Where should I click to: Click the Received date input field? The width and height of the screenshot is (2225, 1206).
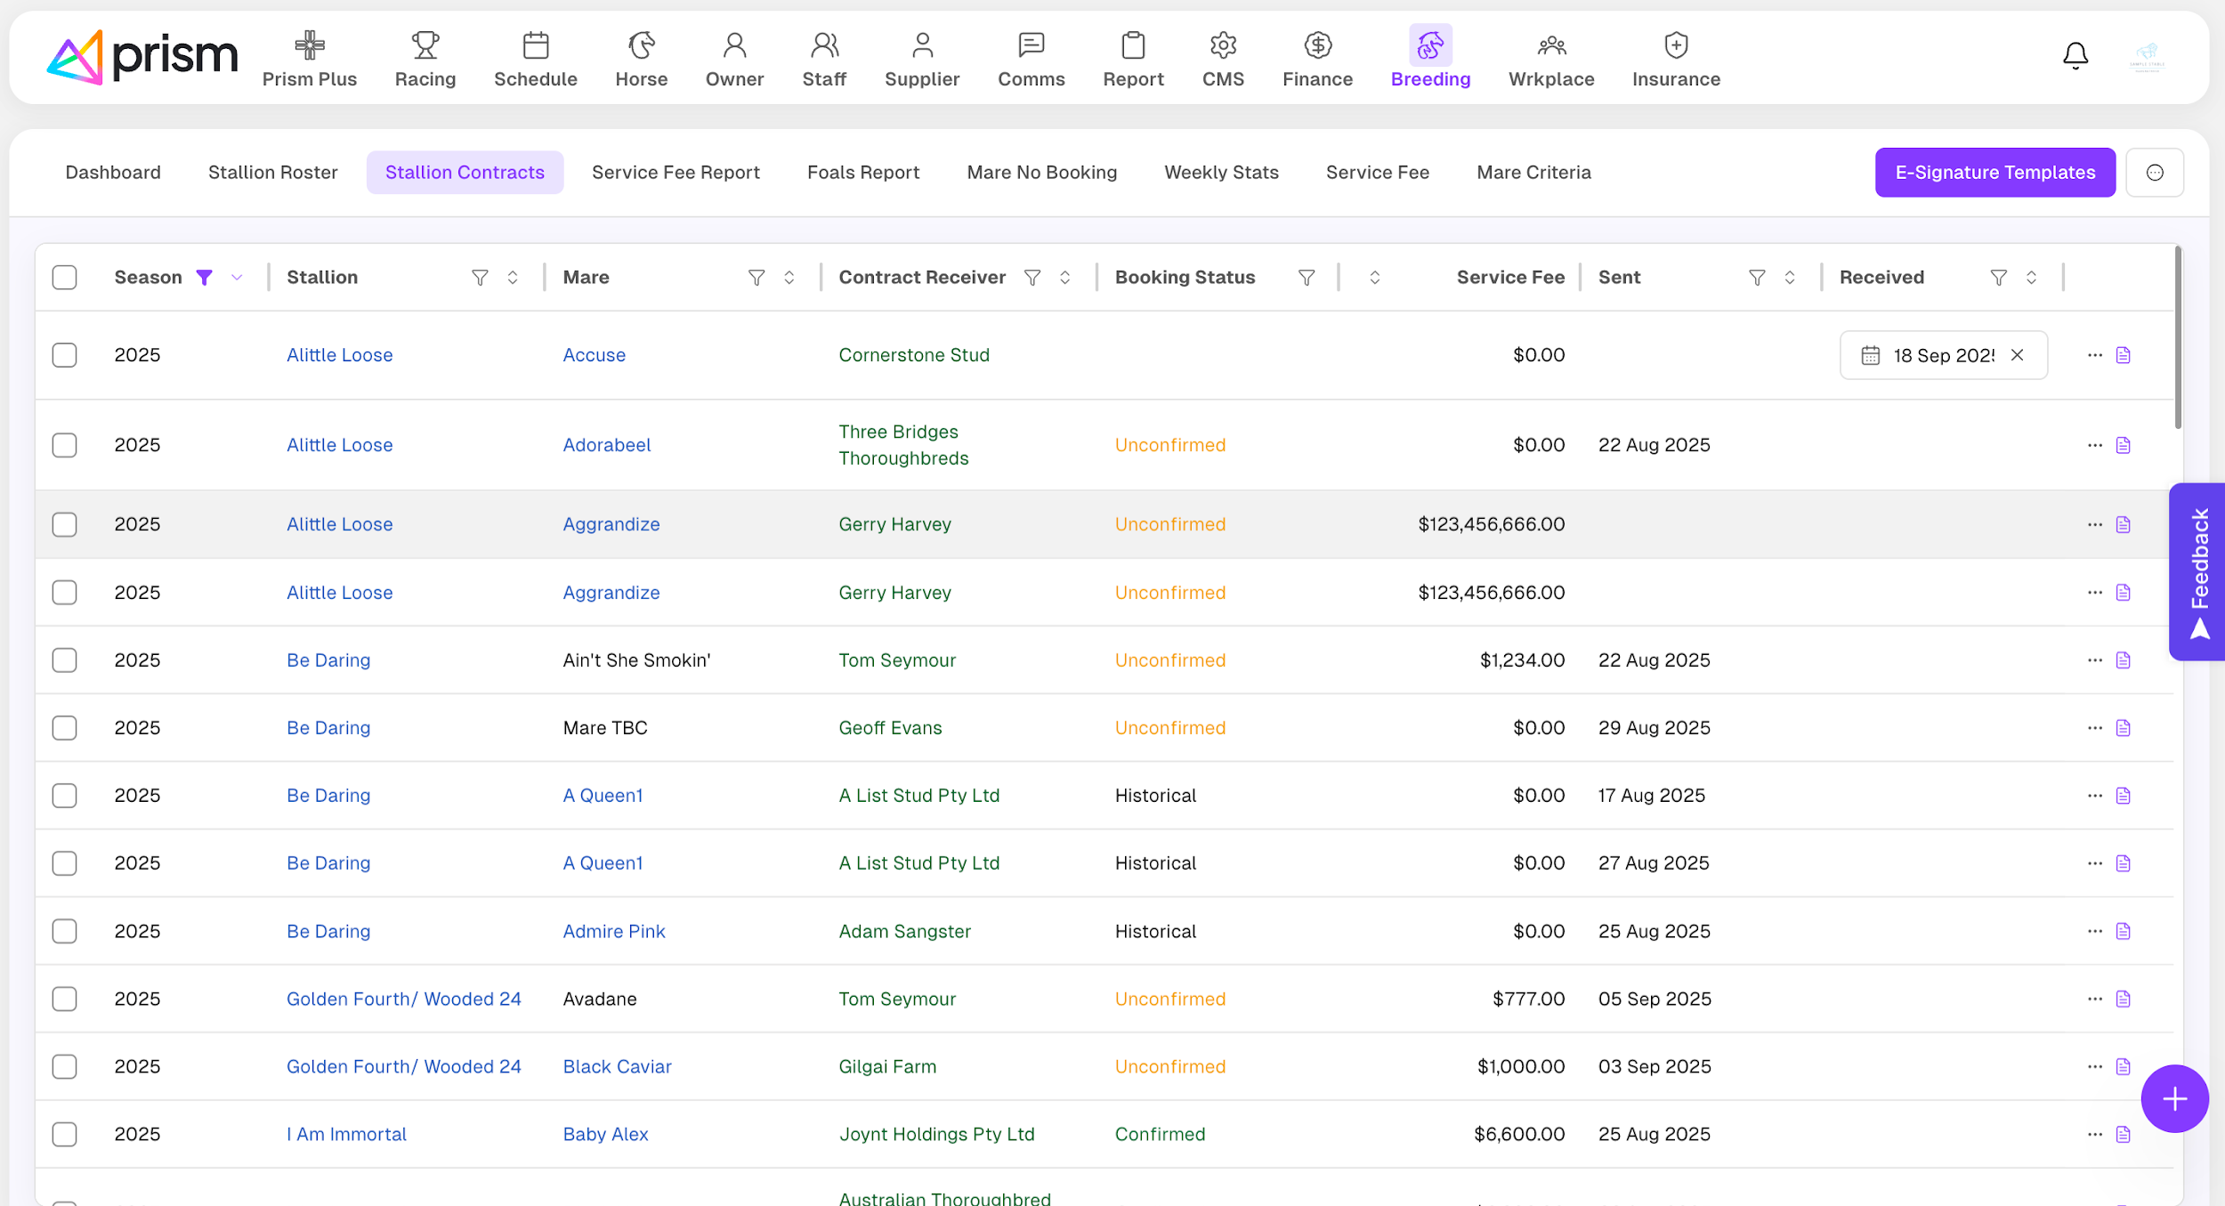tap(1942, 355)
